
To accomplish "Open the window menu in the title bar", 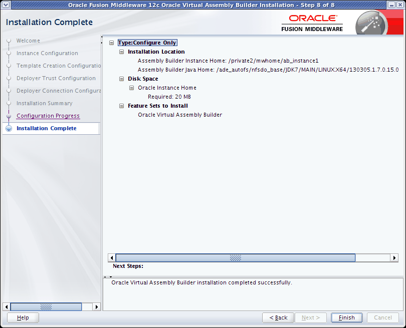I will [6, 5].
